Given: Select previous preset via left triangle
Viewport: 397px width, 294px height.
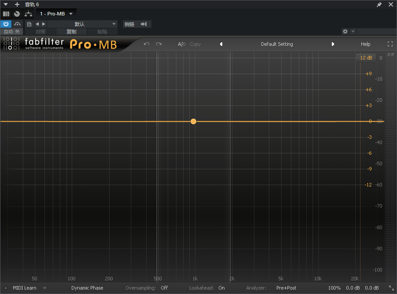Looking at the screenshot, I should click(221, 44).
